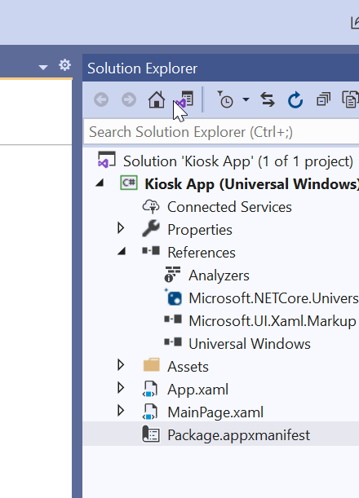This screenshot has width=359, height=498.
Task: Click the Microsoft.UI.Xaml.Markup reference icon
Action: [173, 319]
